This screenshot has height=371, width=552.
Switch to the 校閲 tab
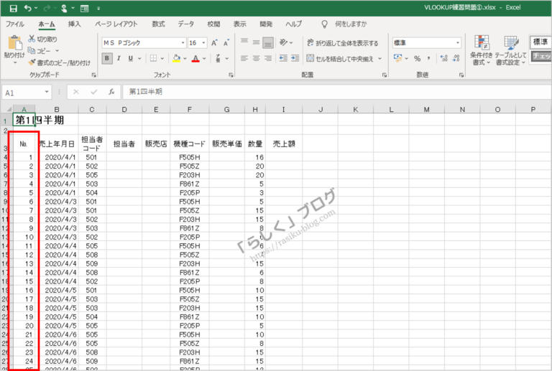213,24
